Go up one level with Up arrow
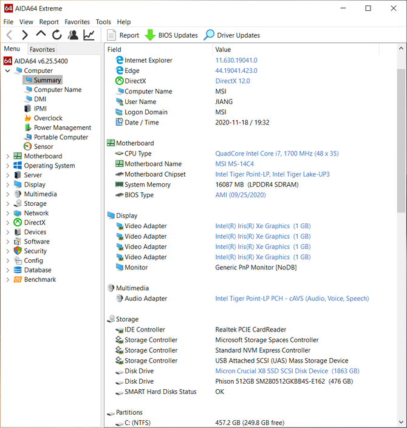 click(x=41, y=35)
